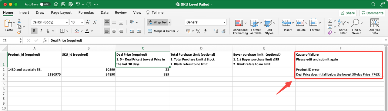The image size is (388, 111).
Task: Open the View tab
Action: 137,13
